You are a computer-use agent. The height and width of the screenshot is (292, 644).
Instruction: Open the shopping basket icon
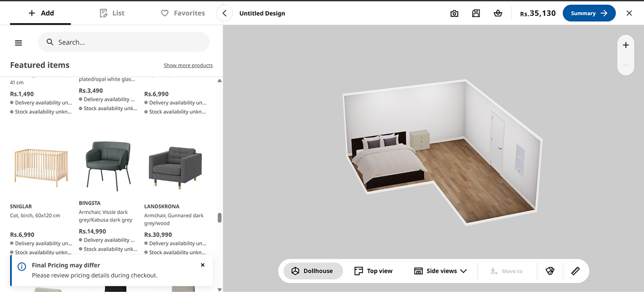[x=498, y=14]
